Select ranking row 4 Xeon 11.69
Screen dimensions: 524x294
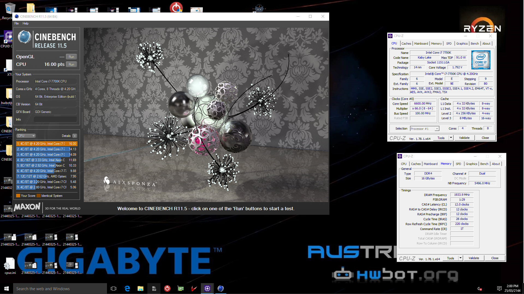(47, 160)
